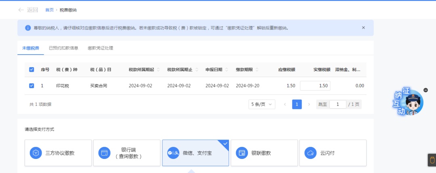The width and height of the screenshot is (436, 173).
Task: Go back using 返回 button
Action: (28, 10)
